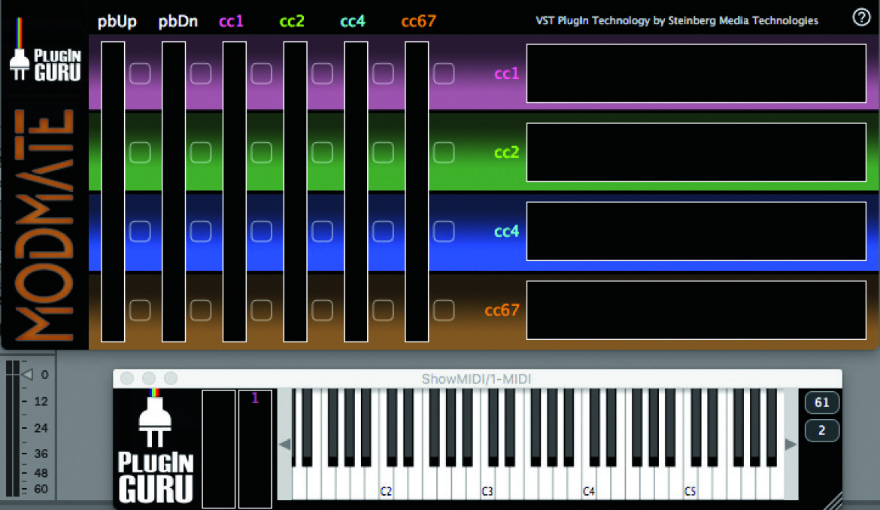Open ModMate help via question mark icon

click(861, 17)
